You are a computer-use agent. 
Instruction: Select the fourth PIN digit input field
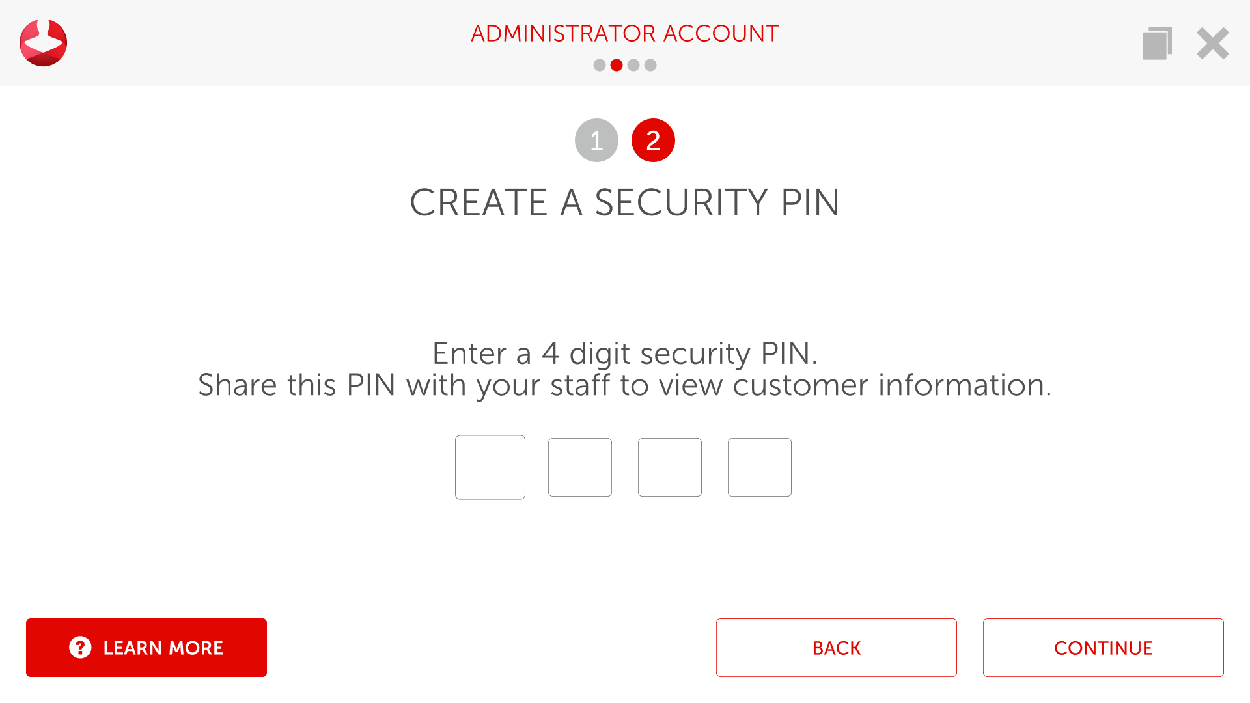[759, 467]
